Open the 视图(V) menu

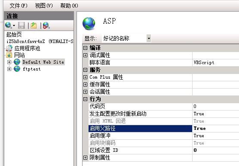(44, 6)
